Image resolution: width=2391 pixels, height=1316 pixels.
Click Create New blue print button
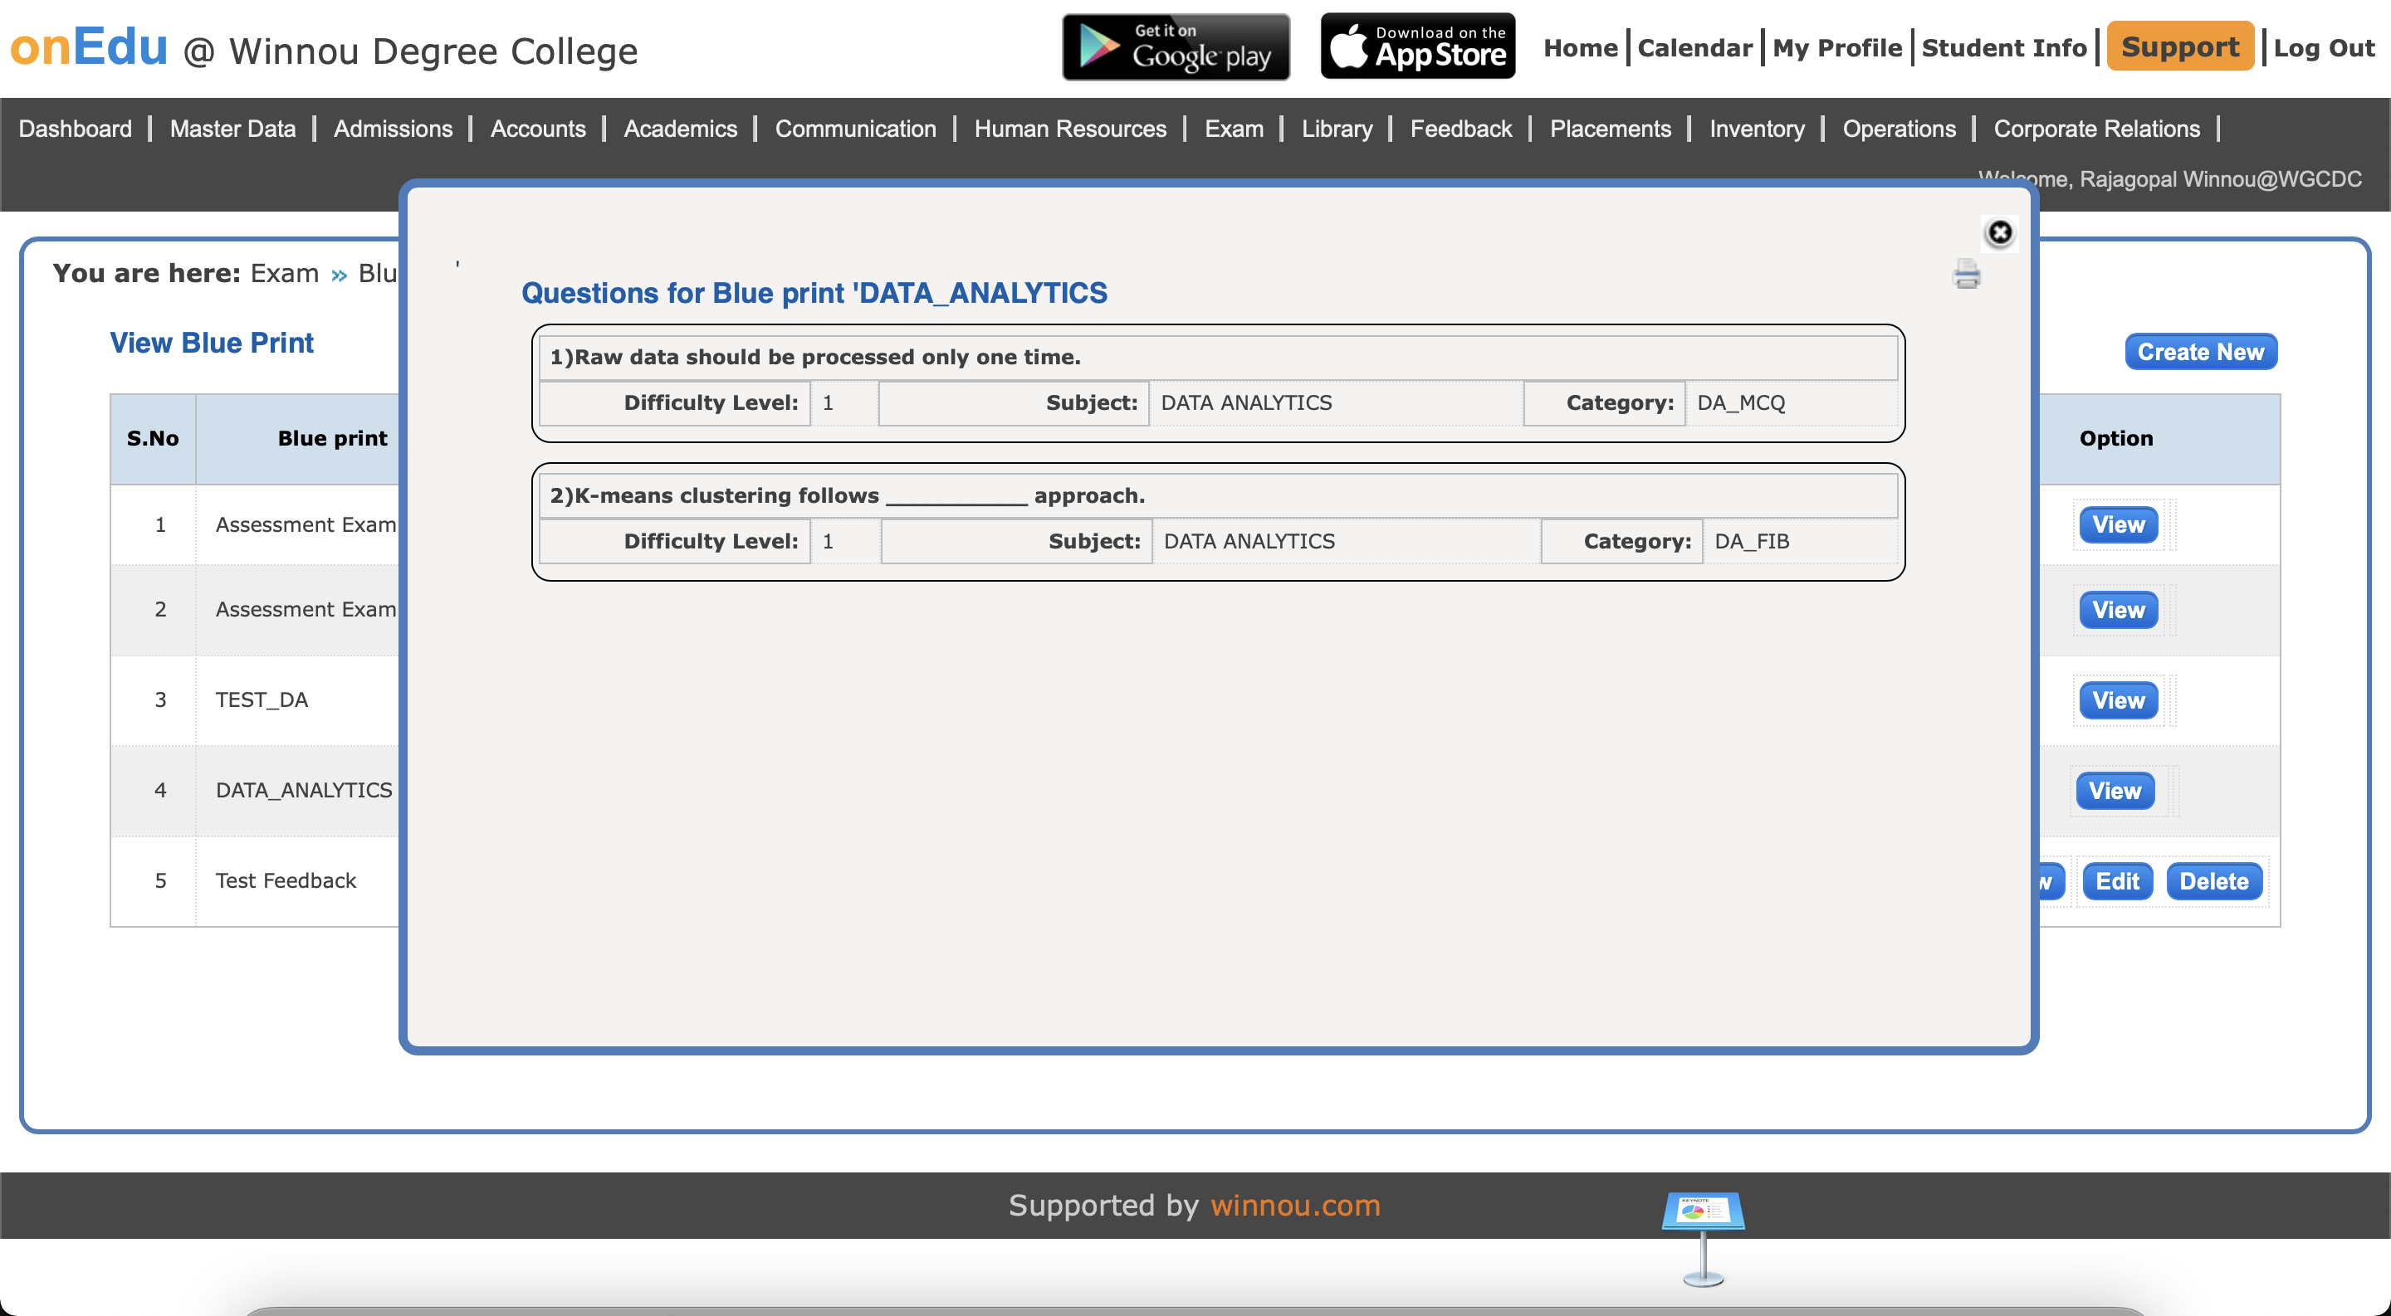click(x=2200, y=353)
